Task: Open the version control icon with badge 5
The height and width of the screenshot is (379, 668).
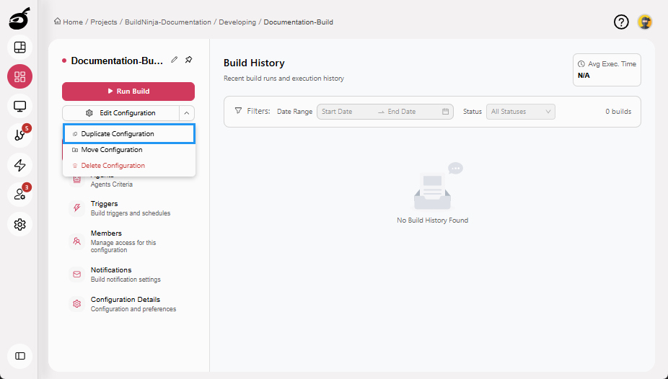Action: (x=20, y=135)
